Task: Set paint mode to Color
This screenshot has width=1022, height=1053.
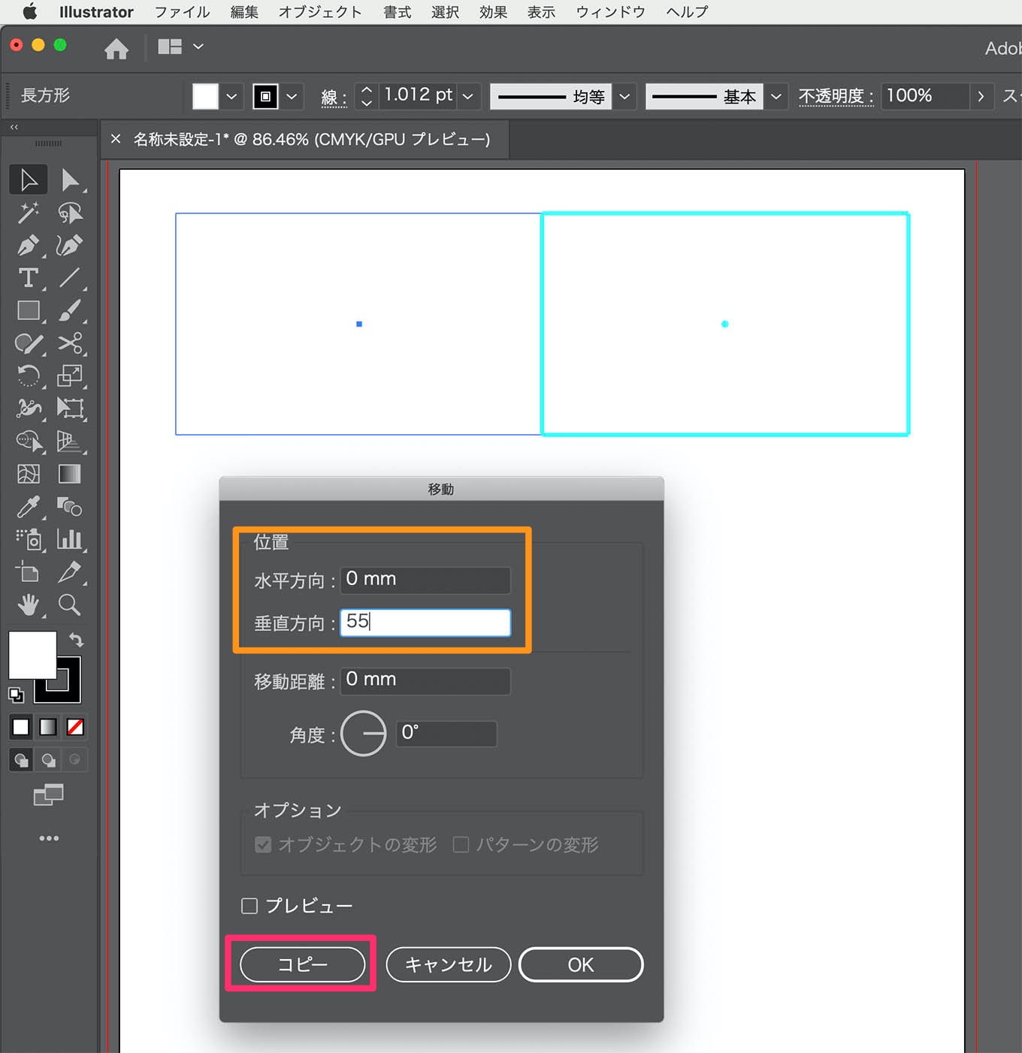Action: click(x=21, y=727)
